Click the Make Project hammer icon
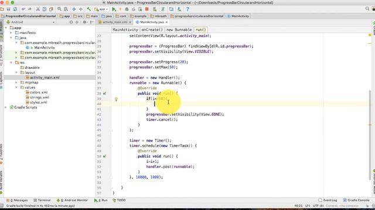 pyautogui.click(x=88, y=9)
